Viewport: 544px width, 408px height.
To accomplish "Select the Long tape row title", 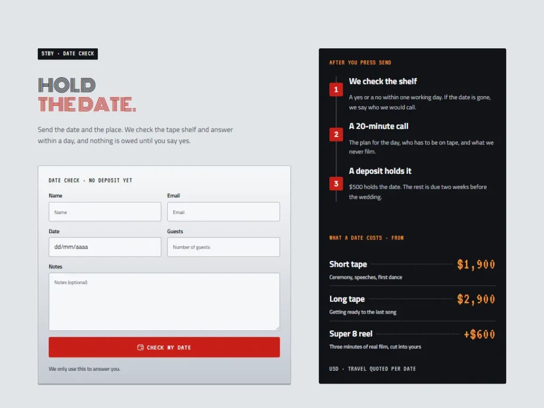I will click(x=347, y=299).
